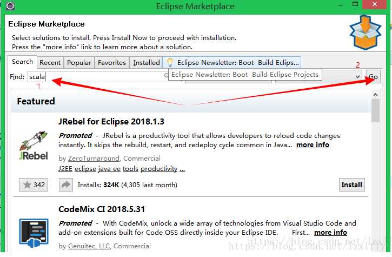Open JRebel more info link
Image resolution: width=392 pixels, height=257 pixels.
pos(313,145)
